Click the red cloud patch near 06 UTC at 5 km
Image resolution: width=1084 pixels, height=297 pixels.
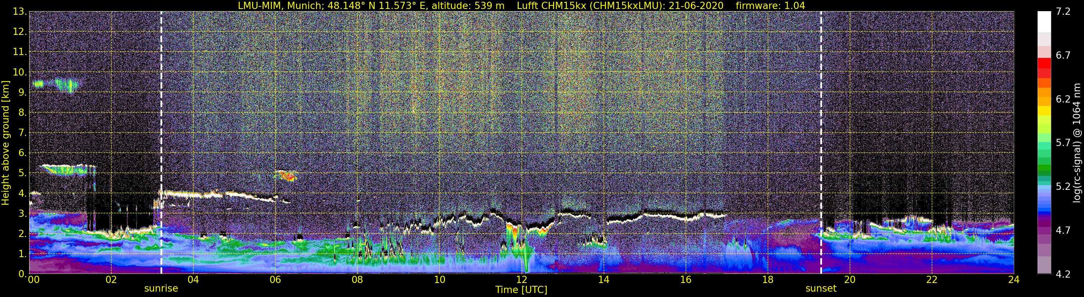[x=287, y=175]
